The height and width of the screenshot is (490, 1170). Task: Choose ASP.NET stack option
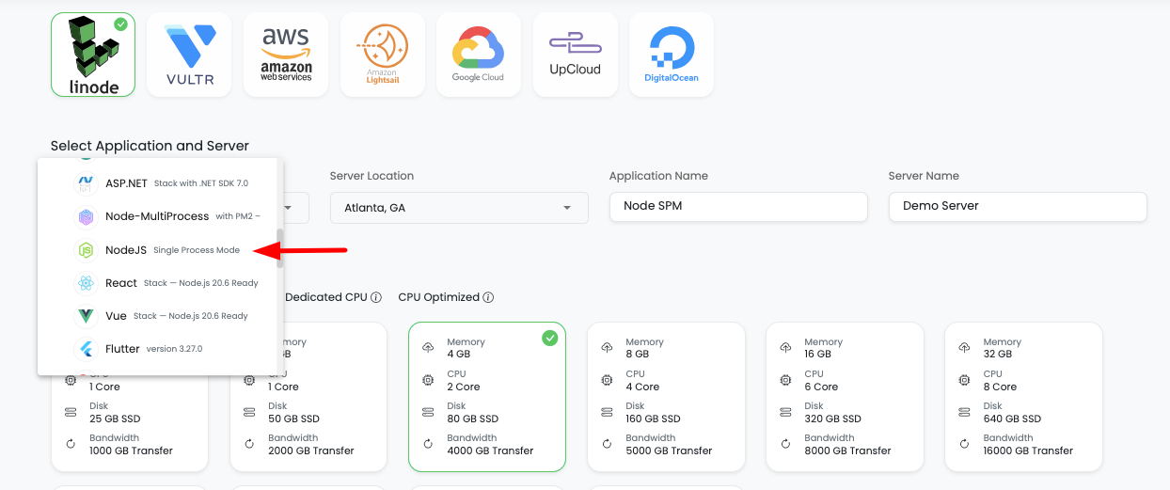click(x=156, y=183)
